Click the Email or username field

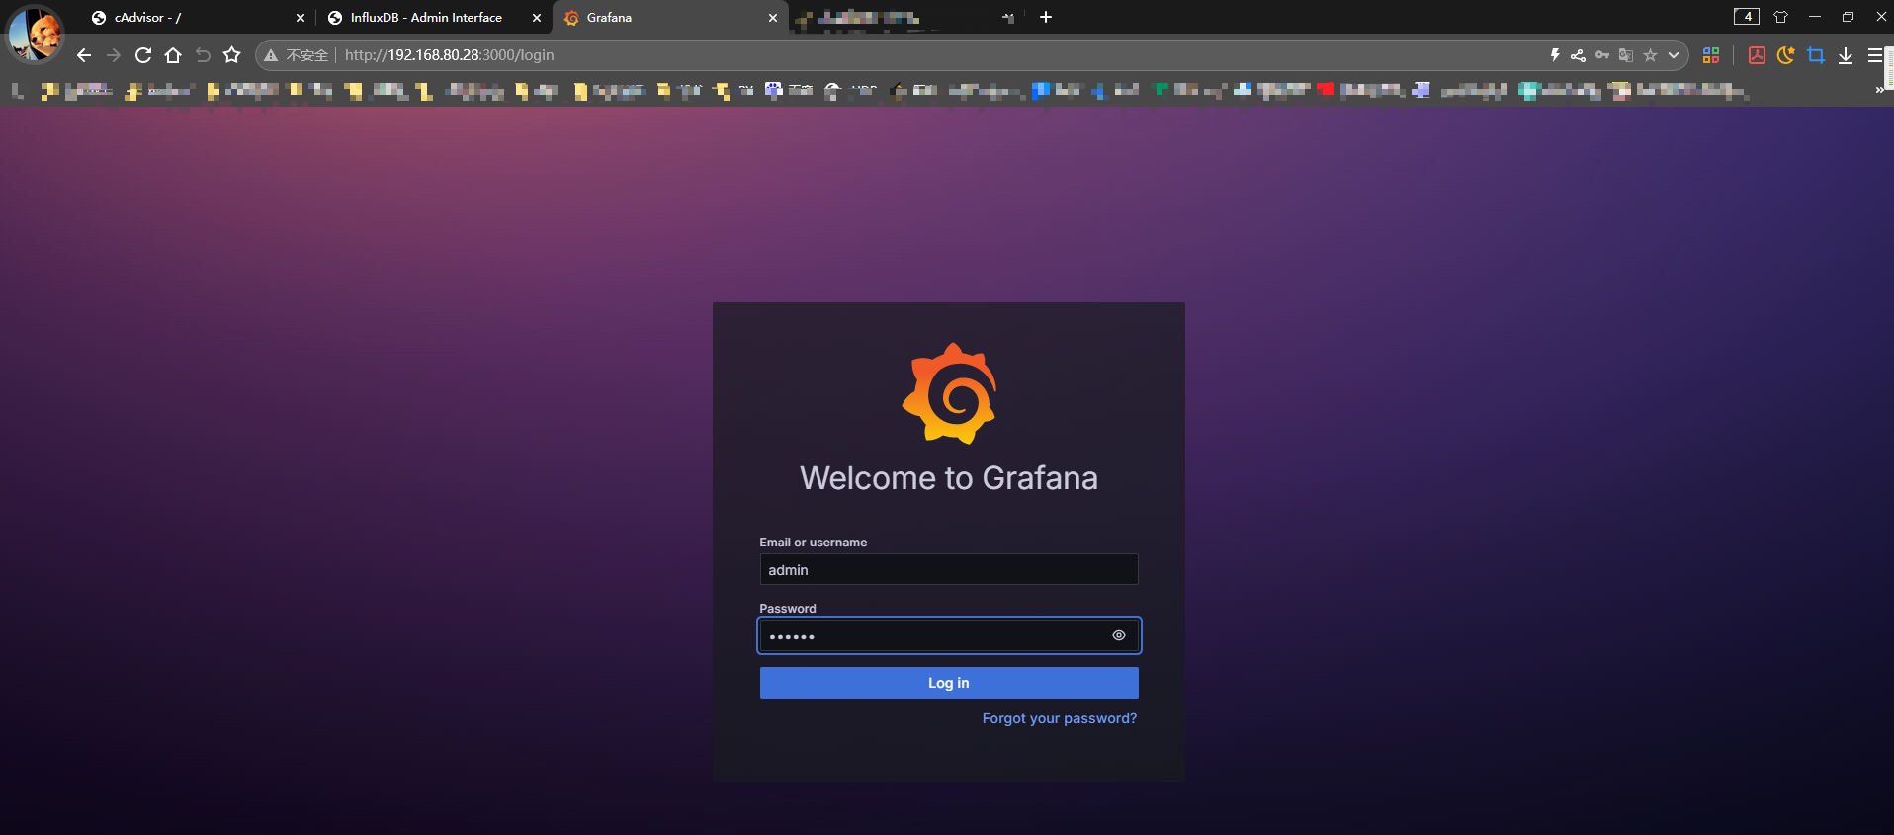(x=949, y=569)
